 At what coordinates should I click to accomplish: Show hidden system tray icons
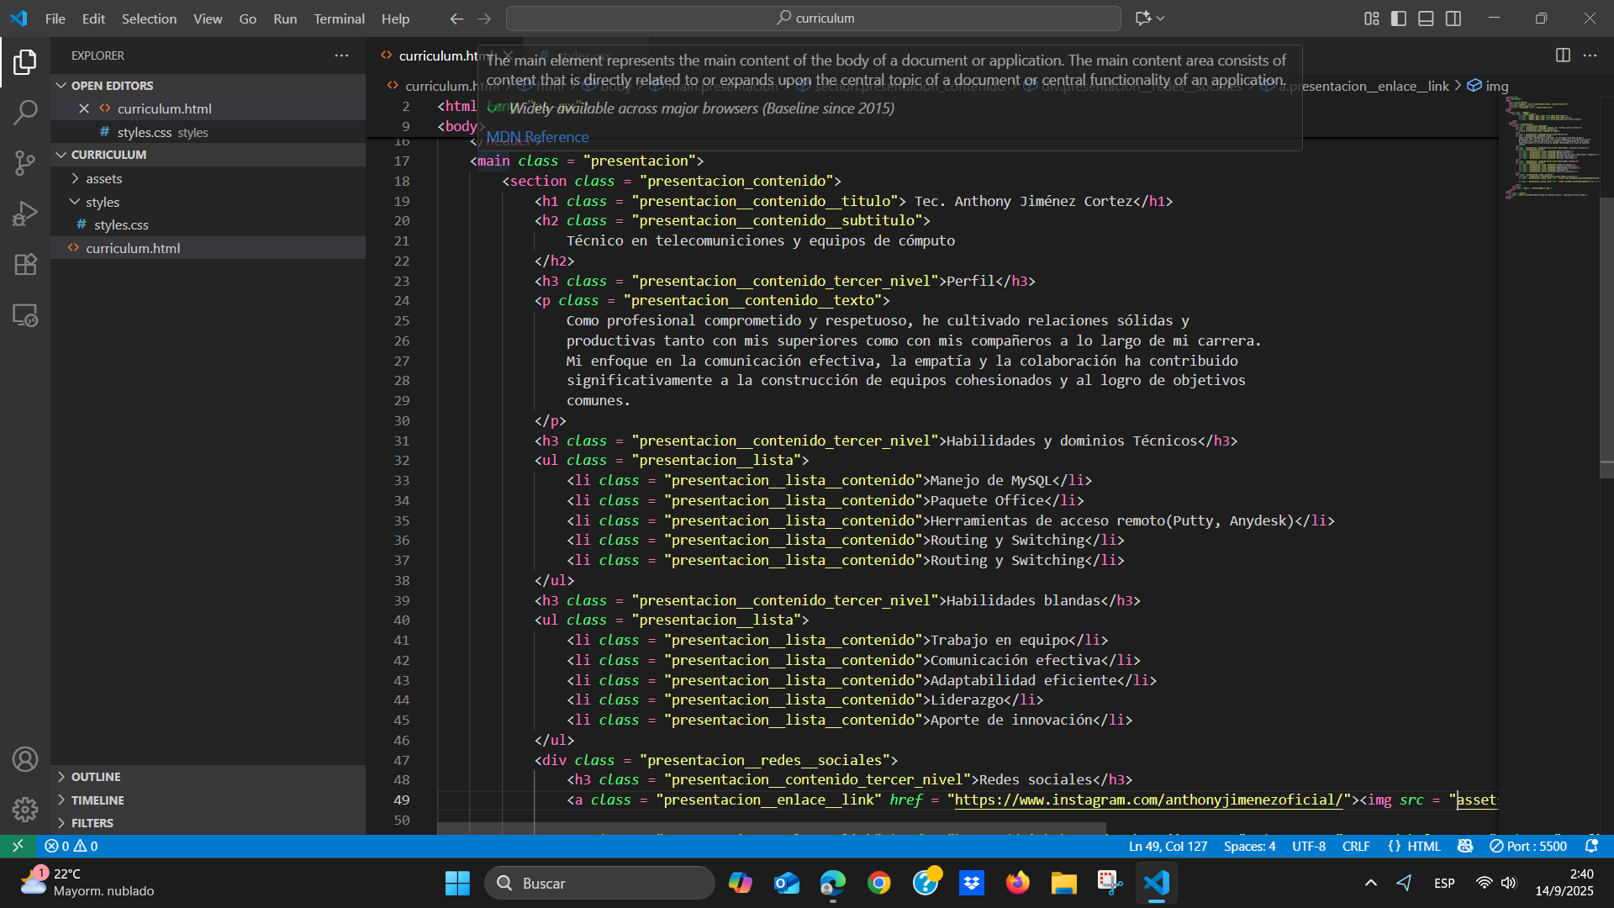click(1370, 883)
